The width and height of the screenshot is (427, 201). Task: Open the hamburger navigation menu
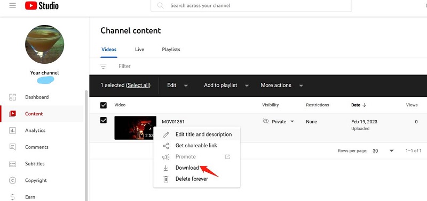(x=12, y=5)
